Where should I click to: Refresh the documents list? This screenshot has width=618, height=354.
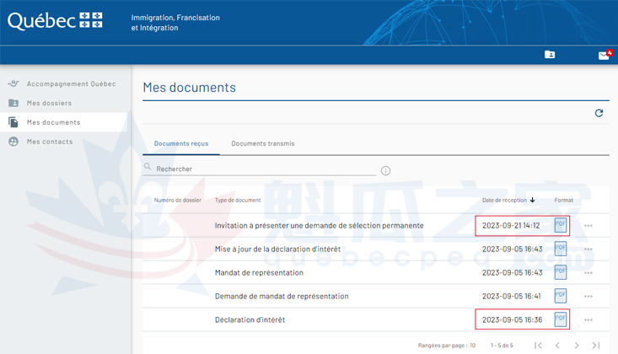tap(599, 113)
